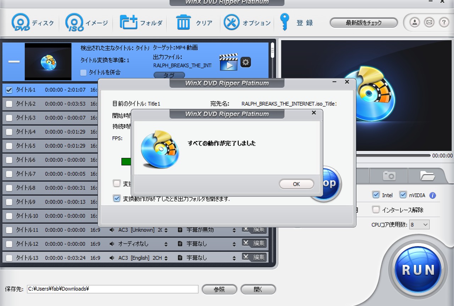This screenshot has height=306, width=454.
Task: Open audio track dropdown for title 12
Action: click(166, 244)
